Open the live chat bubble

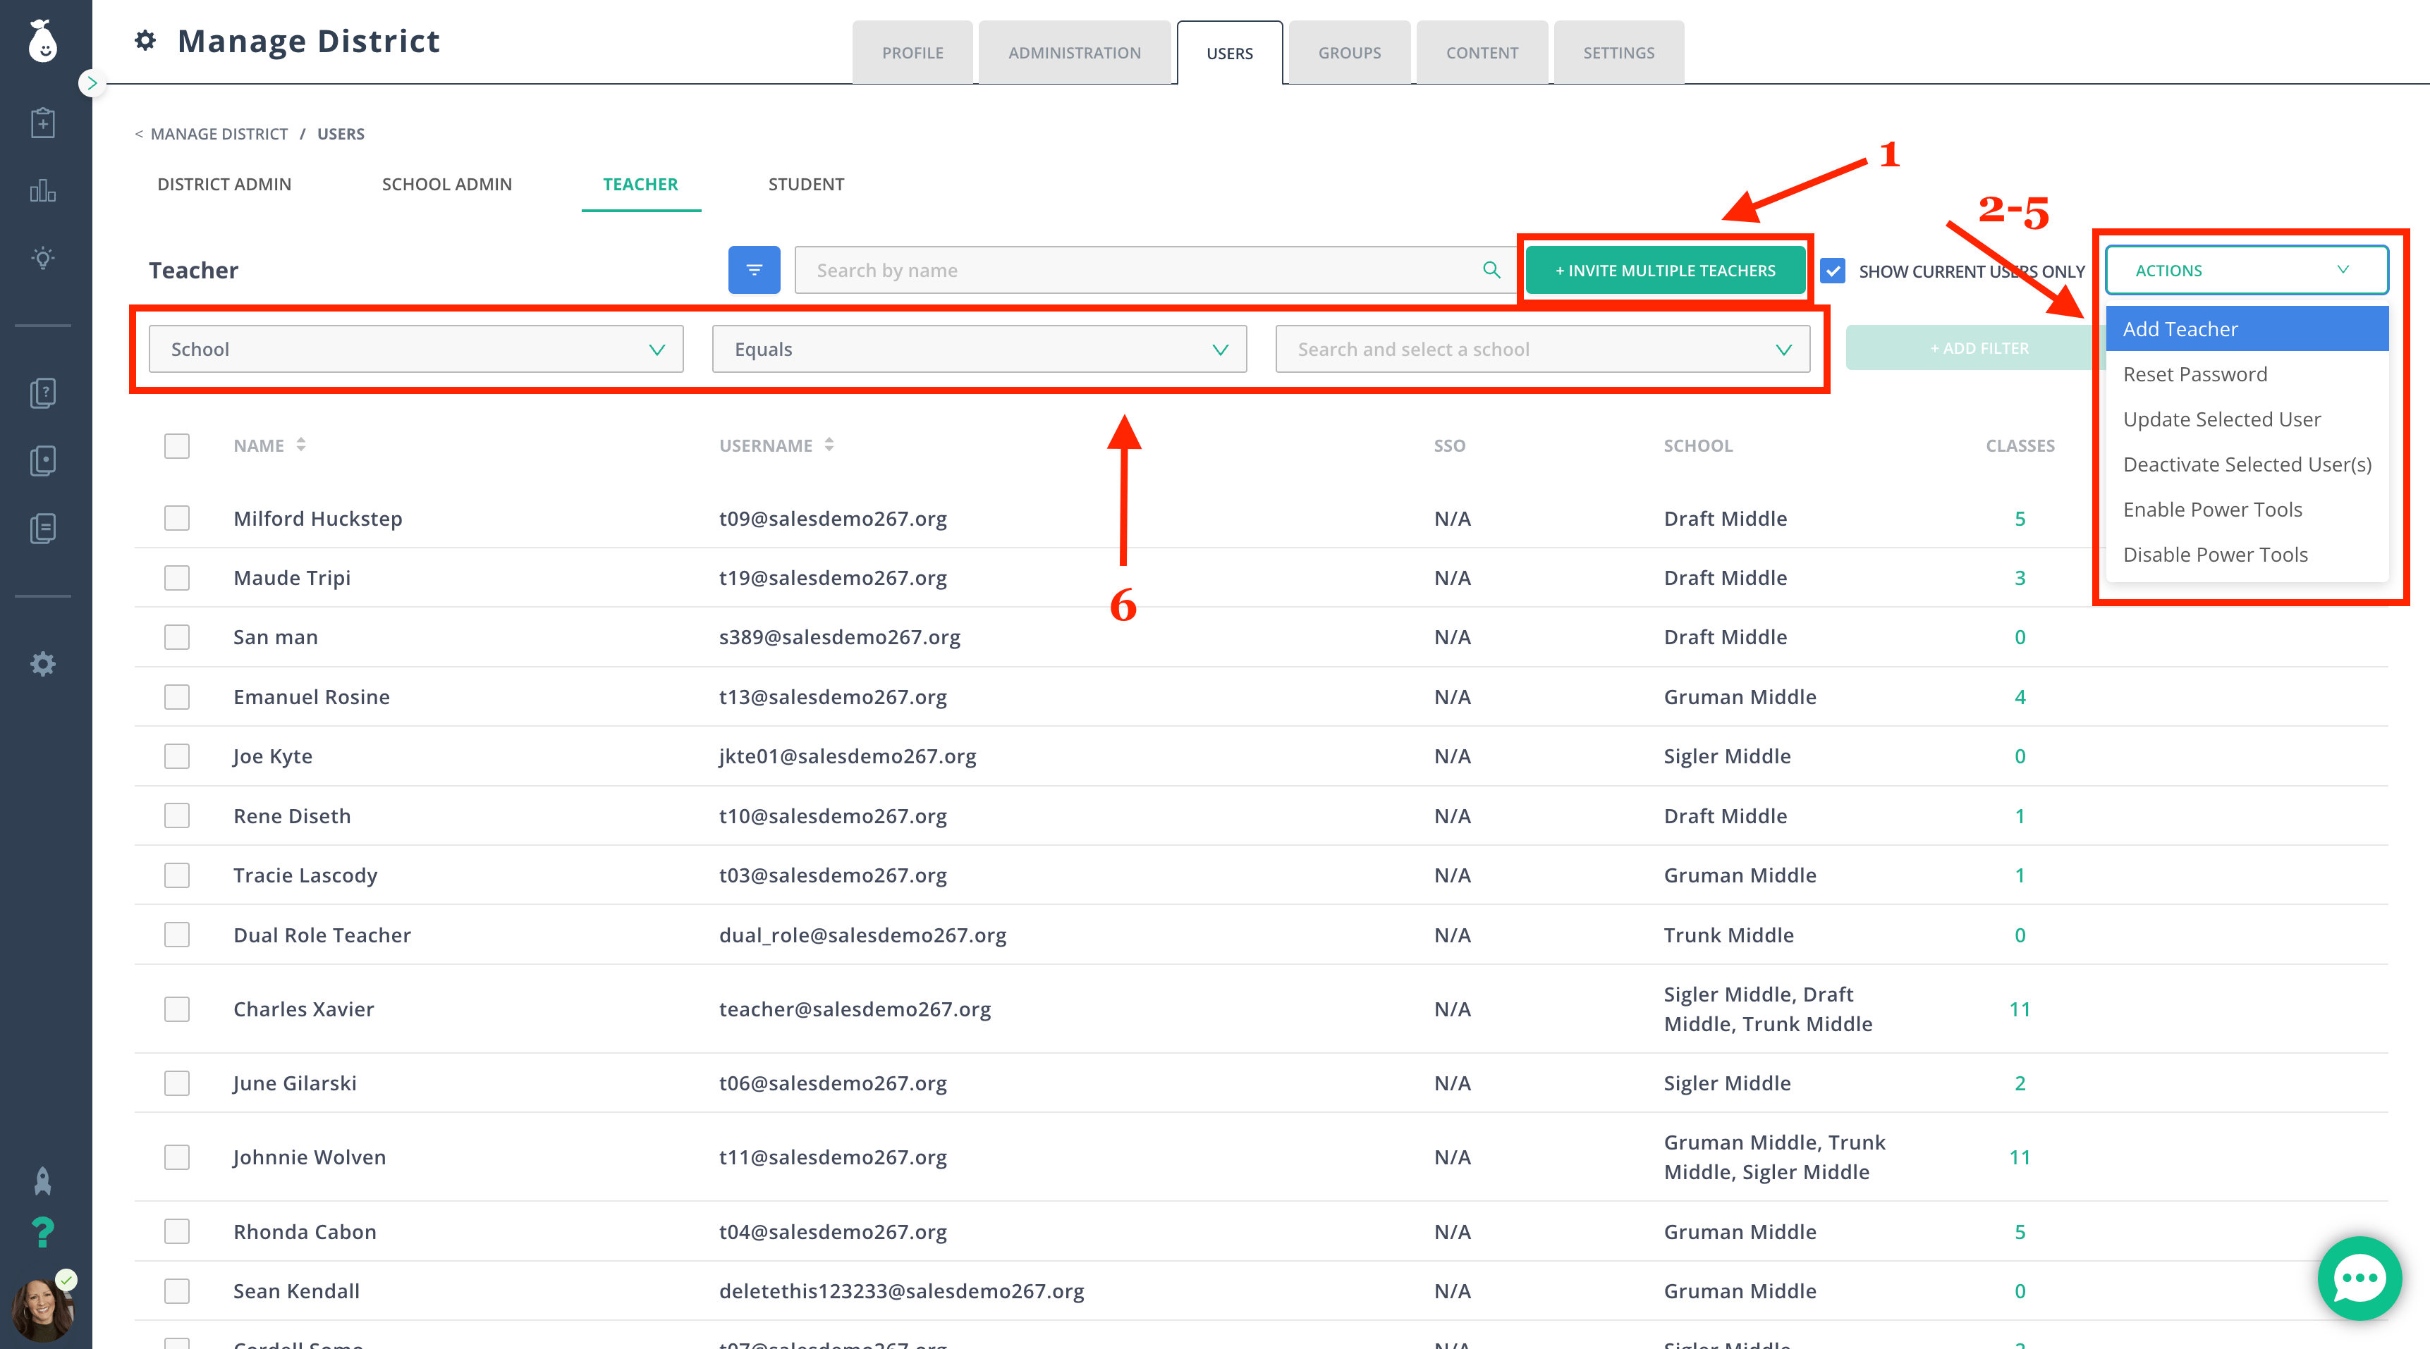tap(2359, 1279)
